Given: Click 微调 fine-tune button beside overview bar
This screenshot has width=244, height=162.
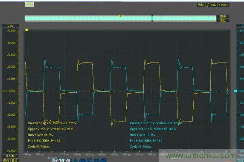Looking at the screenshot, I should pyautogui.click(x=223, y=17).
